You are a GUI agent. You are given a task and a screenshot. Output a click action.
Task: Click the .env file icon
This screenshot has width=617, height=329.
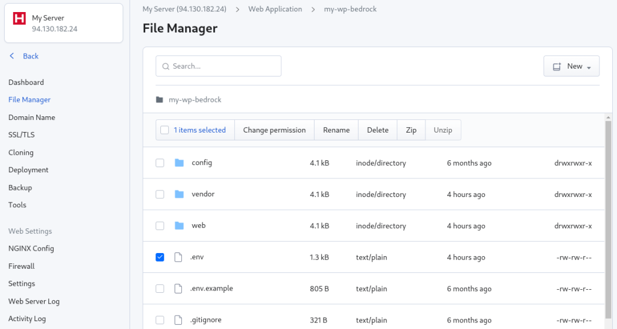pos(178,257)
